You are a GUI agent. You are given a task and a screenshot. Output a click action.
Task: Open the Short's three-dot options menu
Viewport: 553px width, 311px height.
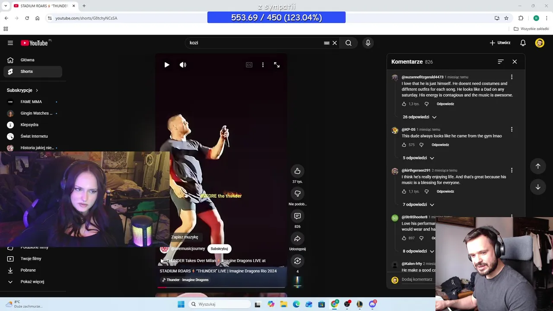[263, 65]
